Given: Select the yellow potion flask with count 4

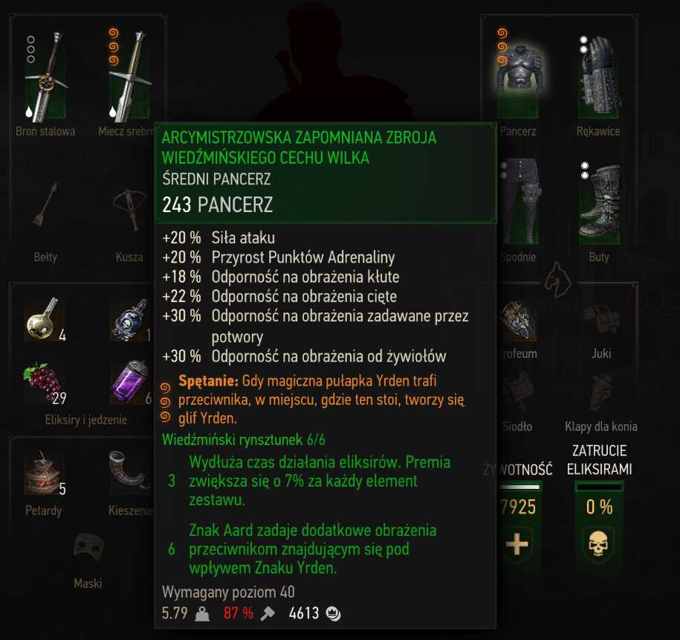Looking at the screenshot, I should [44, 319].
